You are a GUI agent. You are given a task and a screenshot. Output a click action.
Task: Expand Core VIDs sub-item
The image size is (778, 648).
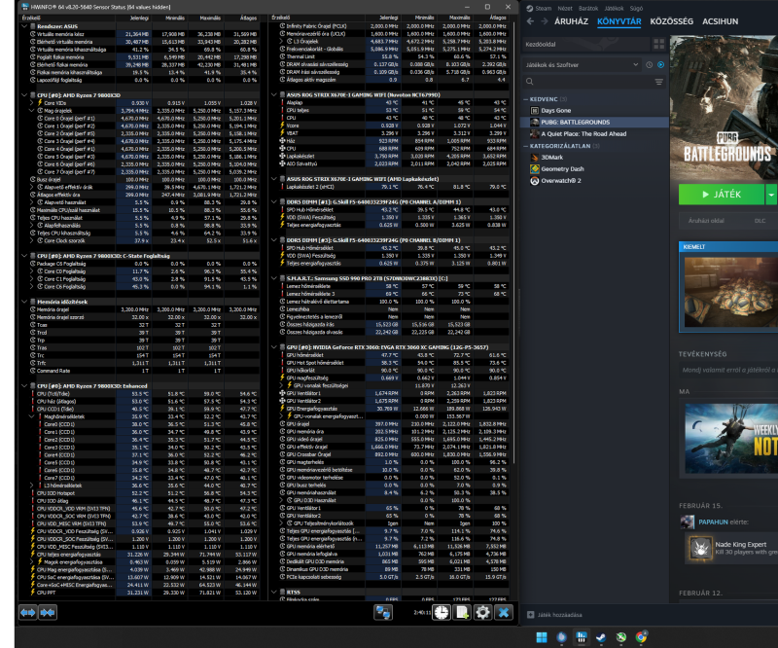click(x=32, y=103)
